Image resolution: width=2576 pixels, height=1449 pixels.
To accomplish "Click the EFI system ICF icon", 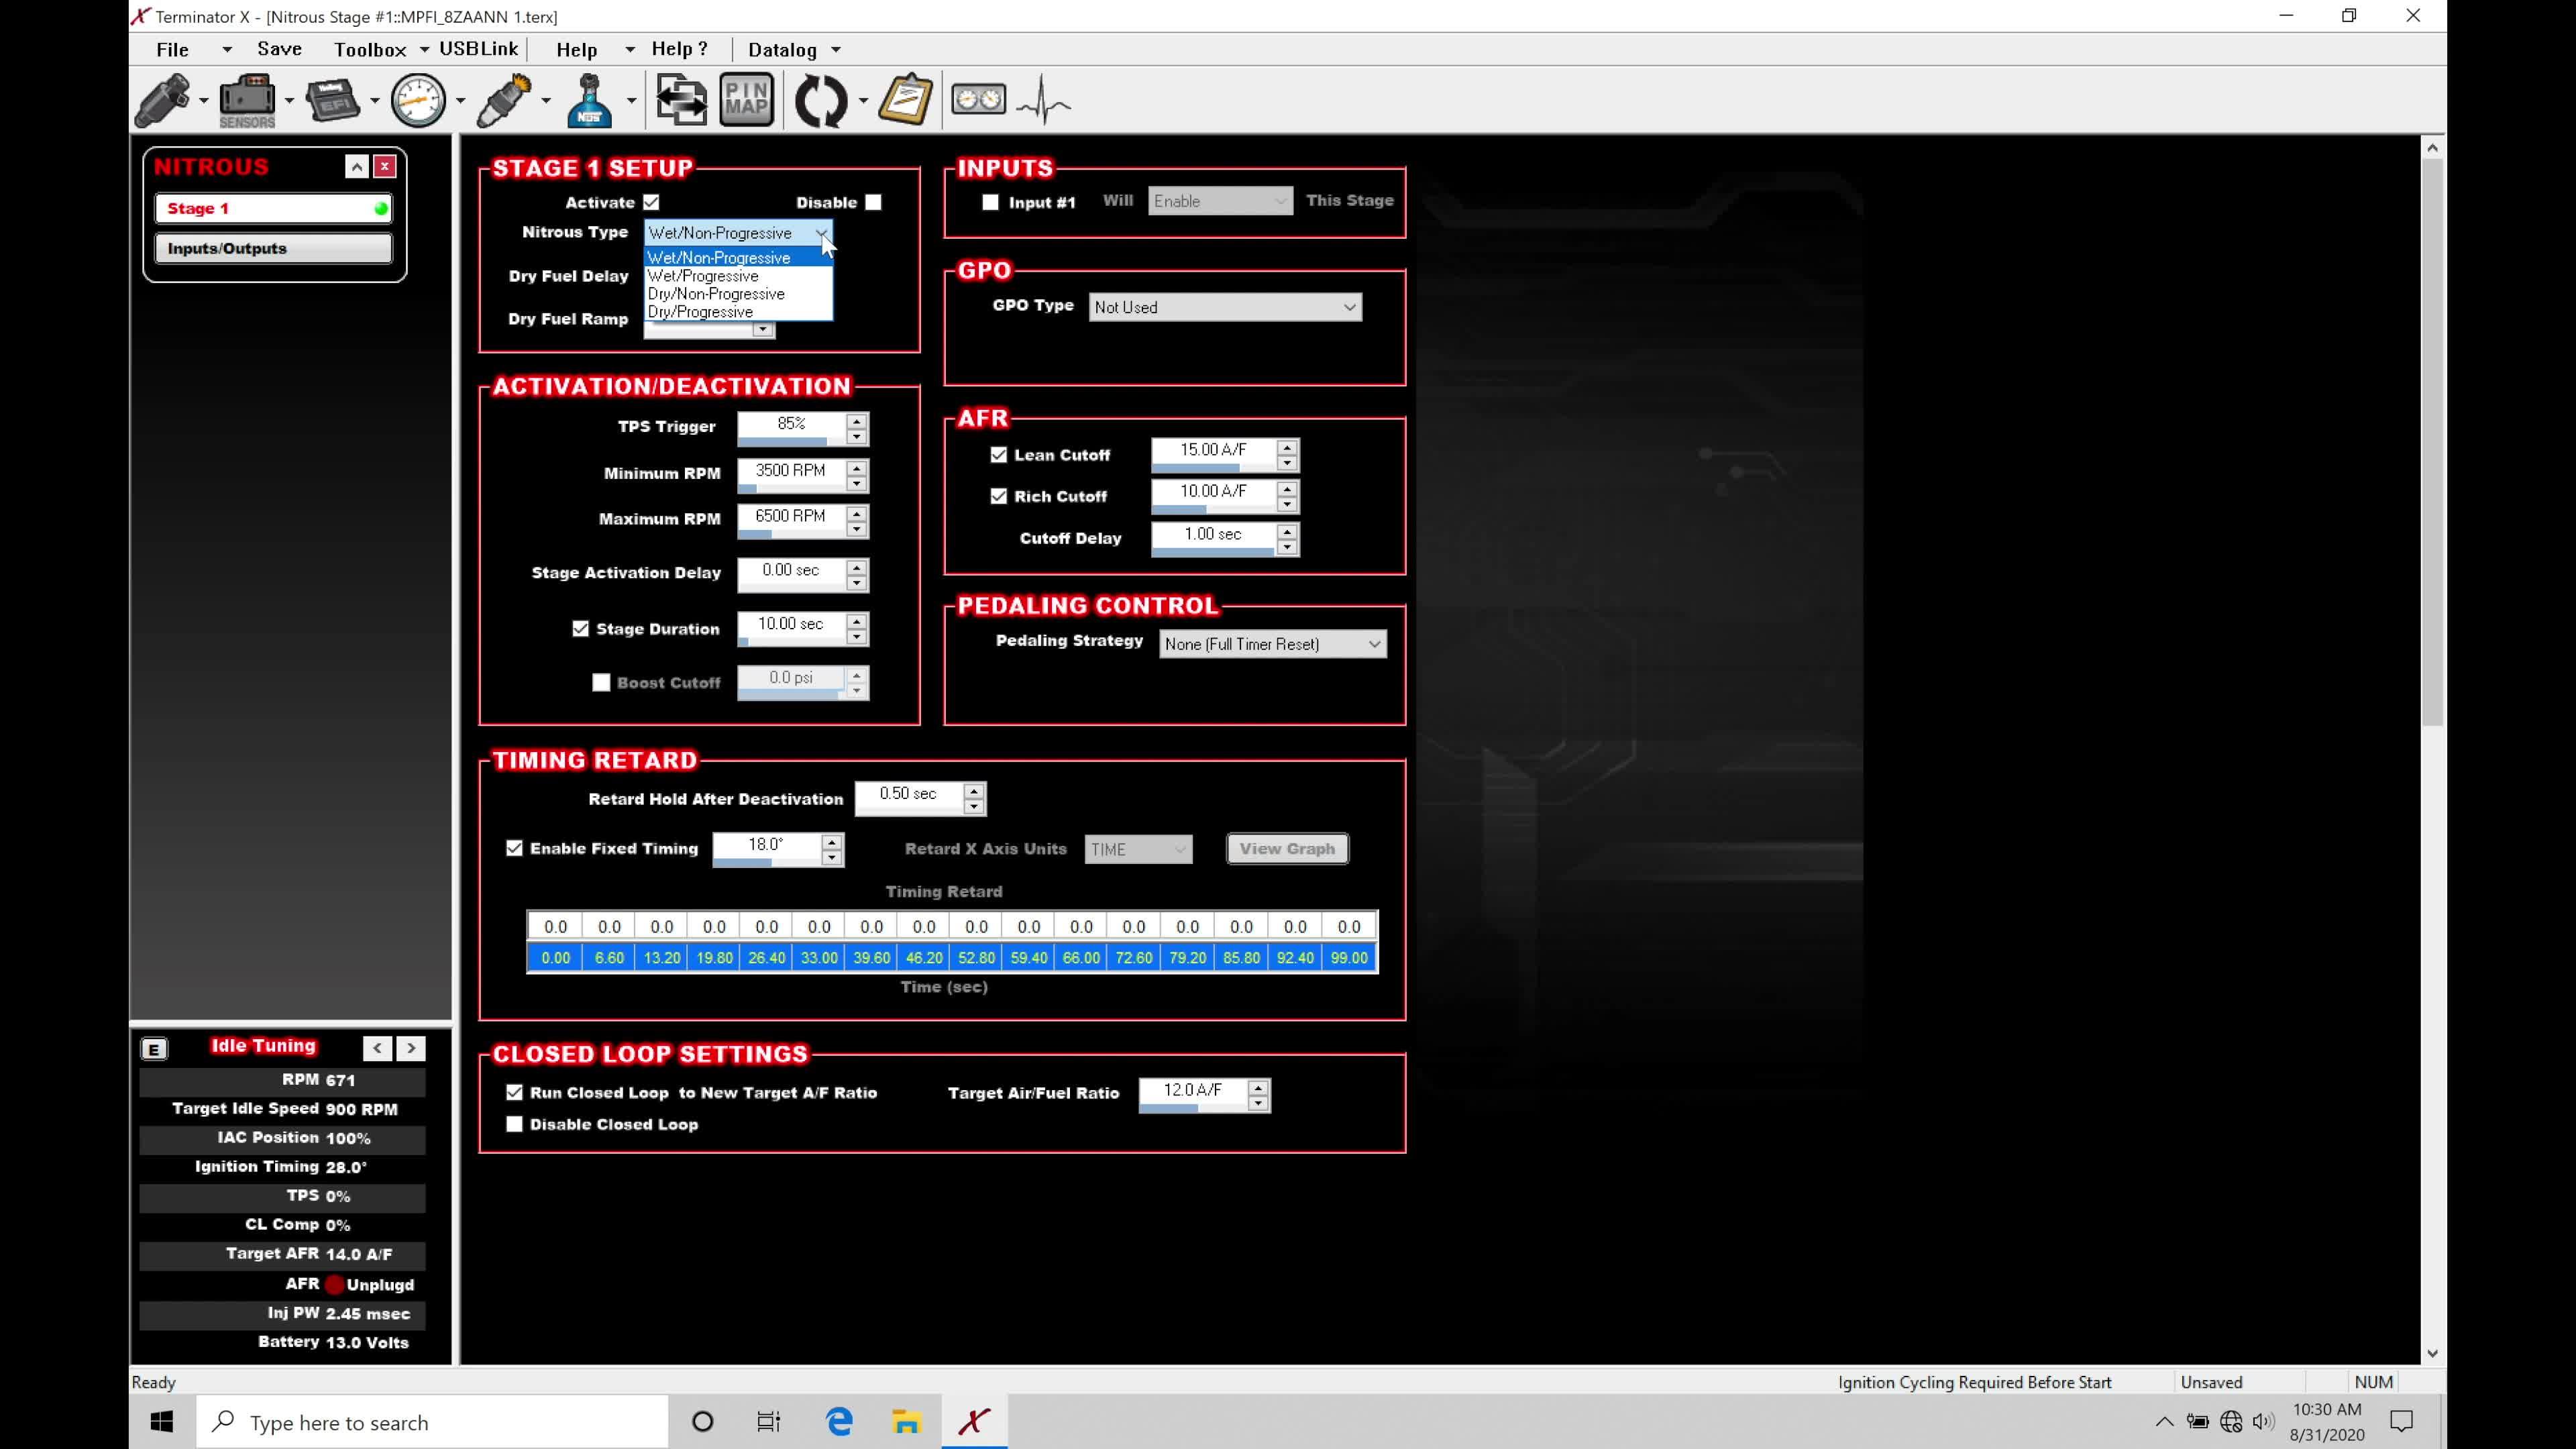I will (x=333, y=100).
